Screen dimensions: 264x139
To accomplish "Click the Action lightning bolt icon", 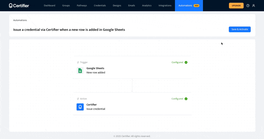I will [x=78, y=99].
